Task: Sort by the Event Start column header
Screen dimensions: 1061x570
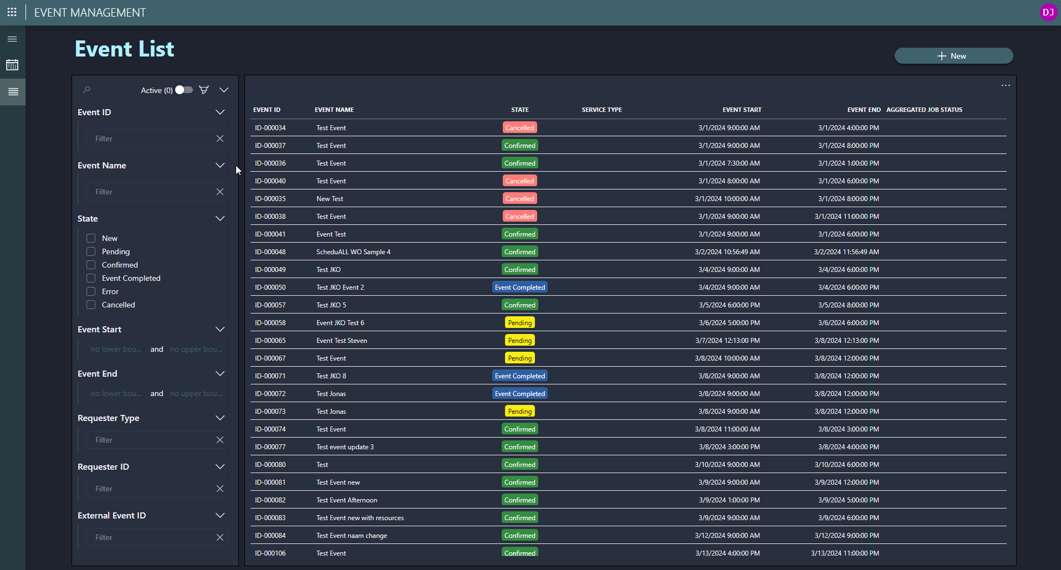Action: (x=742, y=110)
